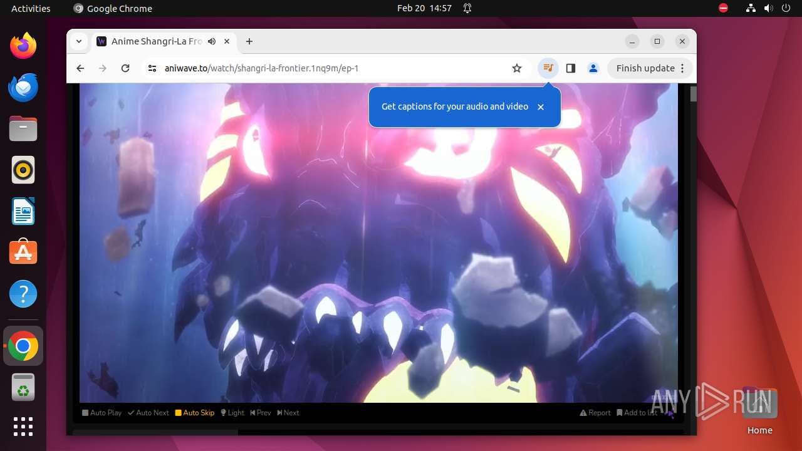Close the Anime Shangri-La Frontier tab

pyautogui.click(x=227, y=41)
